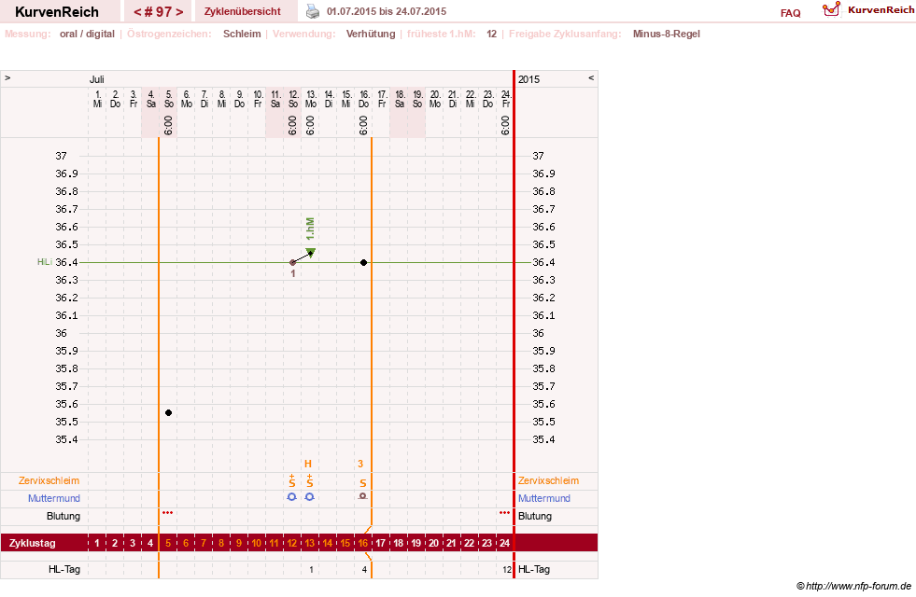The width and height of the screenshot is (916, 597).
Task: Click the 6:00 time on day 5
Action: (x=168, y=126)
